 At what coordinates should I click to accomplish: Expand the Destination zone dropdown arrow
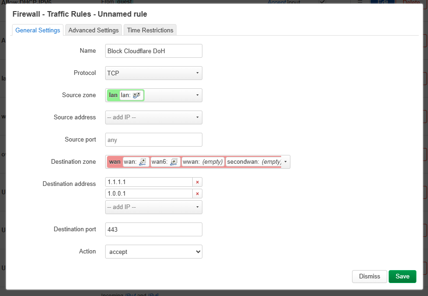coord(285,162)
